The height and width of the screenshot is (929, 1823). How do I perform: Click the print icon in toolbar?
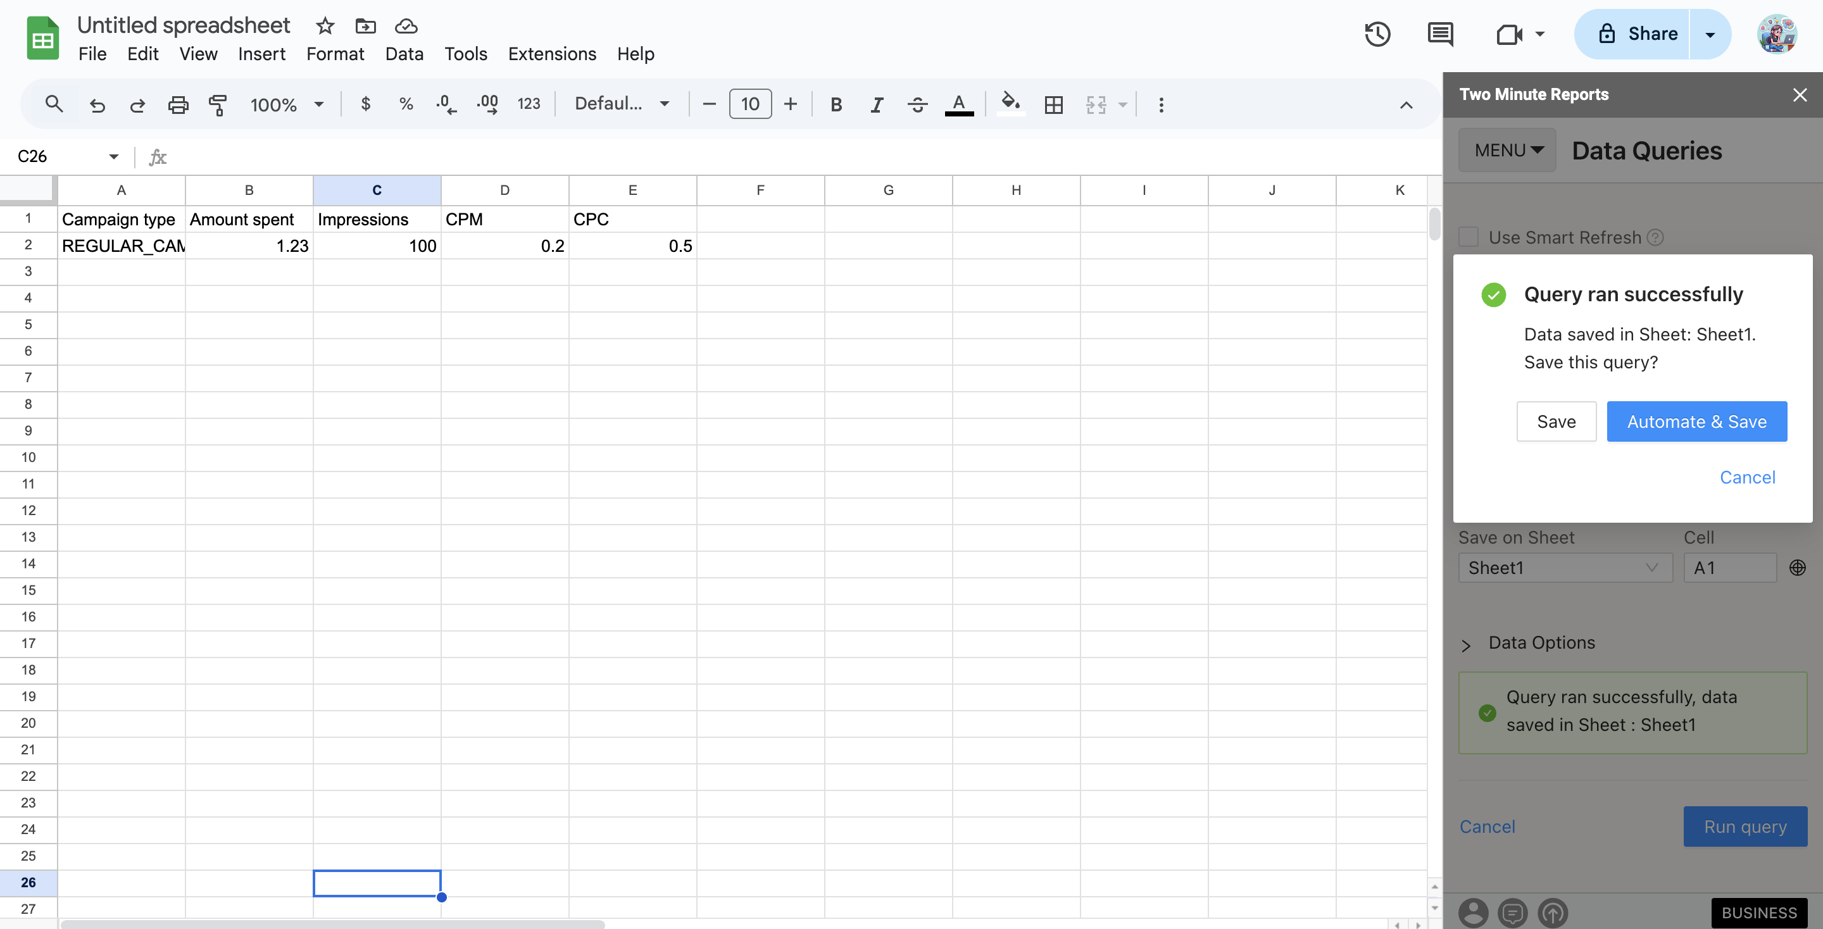pos(178,104)
